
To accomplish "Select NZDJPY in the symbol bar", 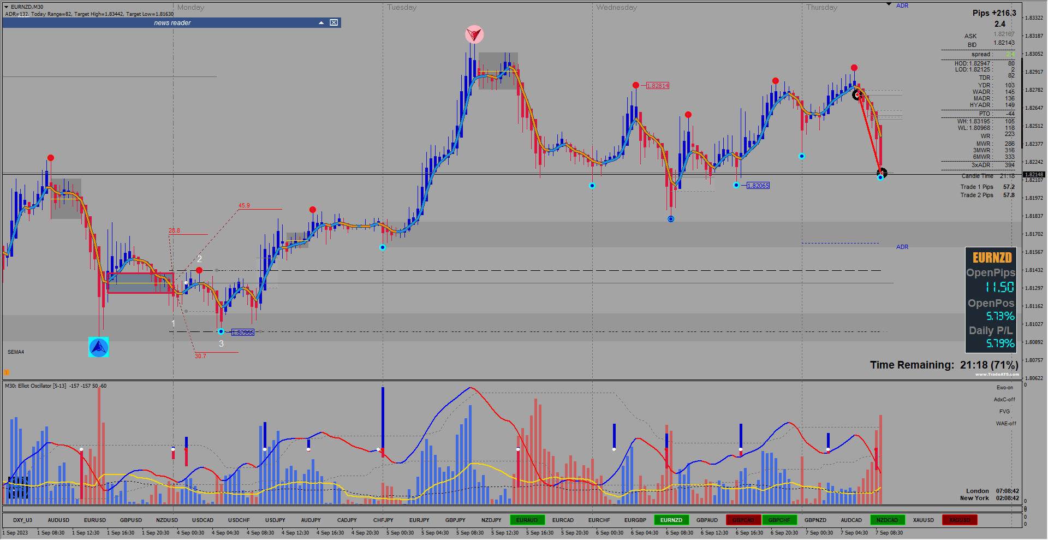I will (491, 520).
